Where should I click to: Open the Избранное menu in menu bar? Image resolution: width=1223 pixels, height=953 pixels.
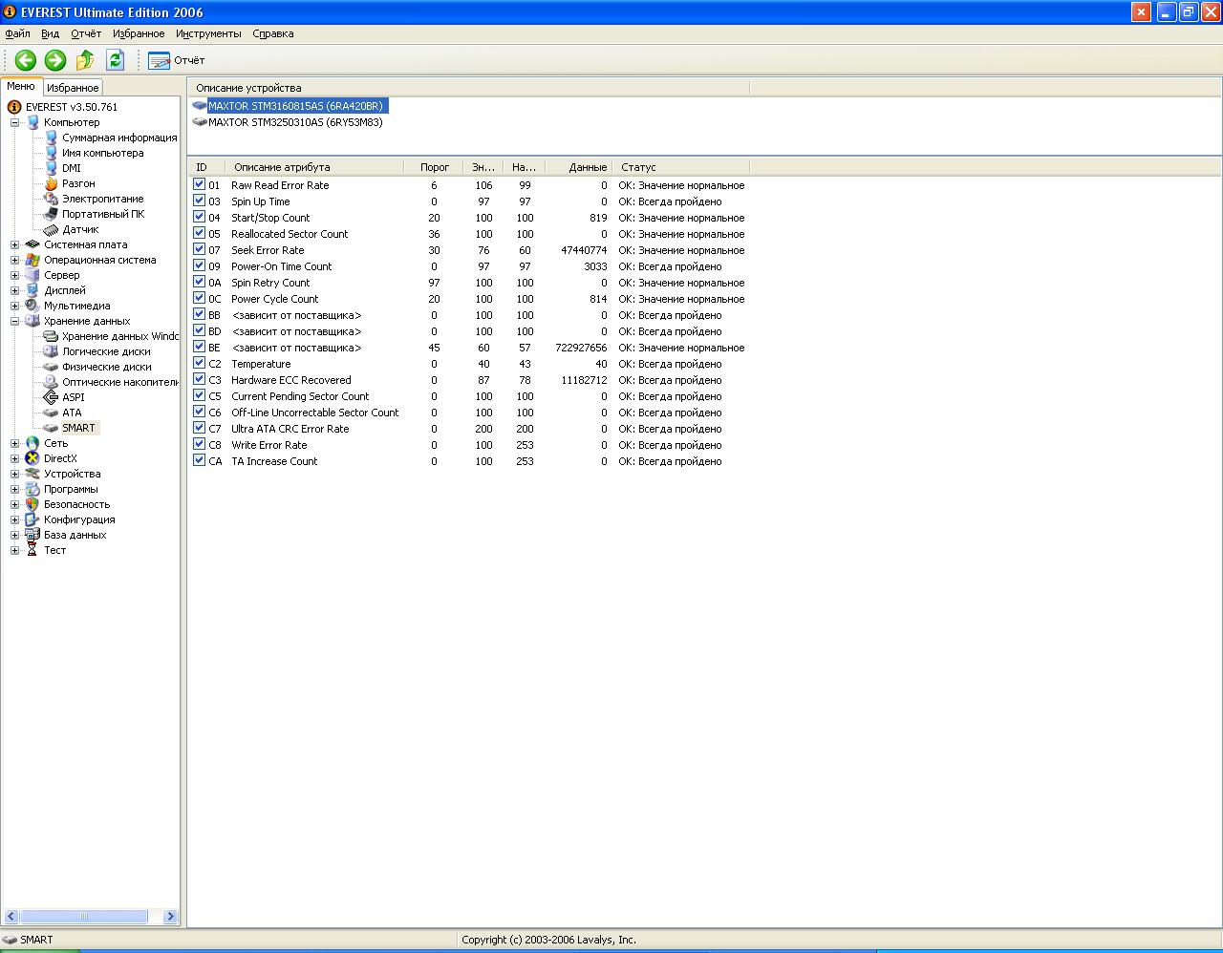139,33
